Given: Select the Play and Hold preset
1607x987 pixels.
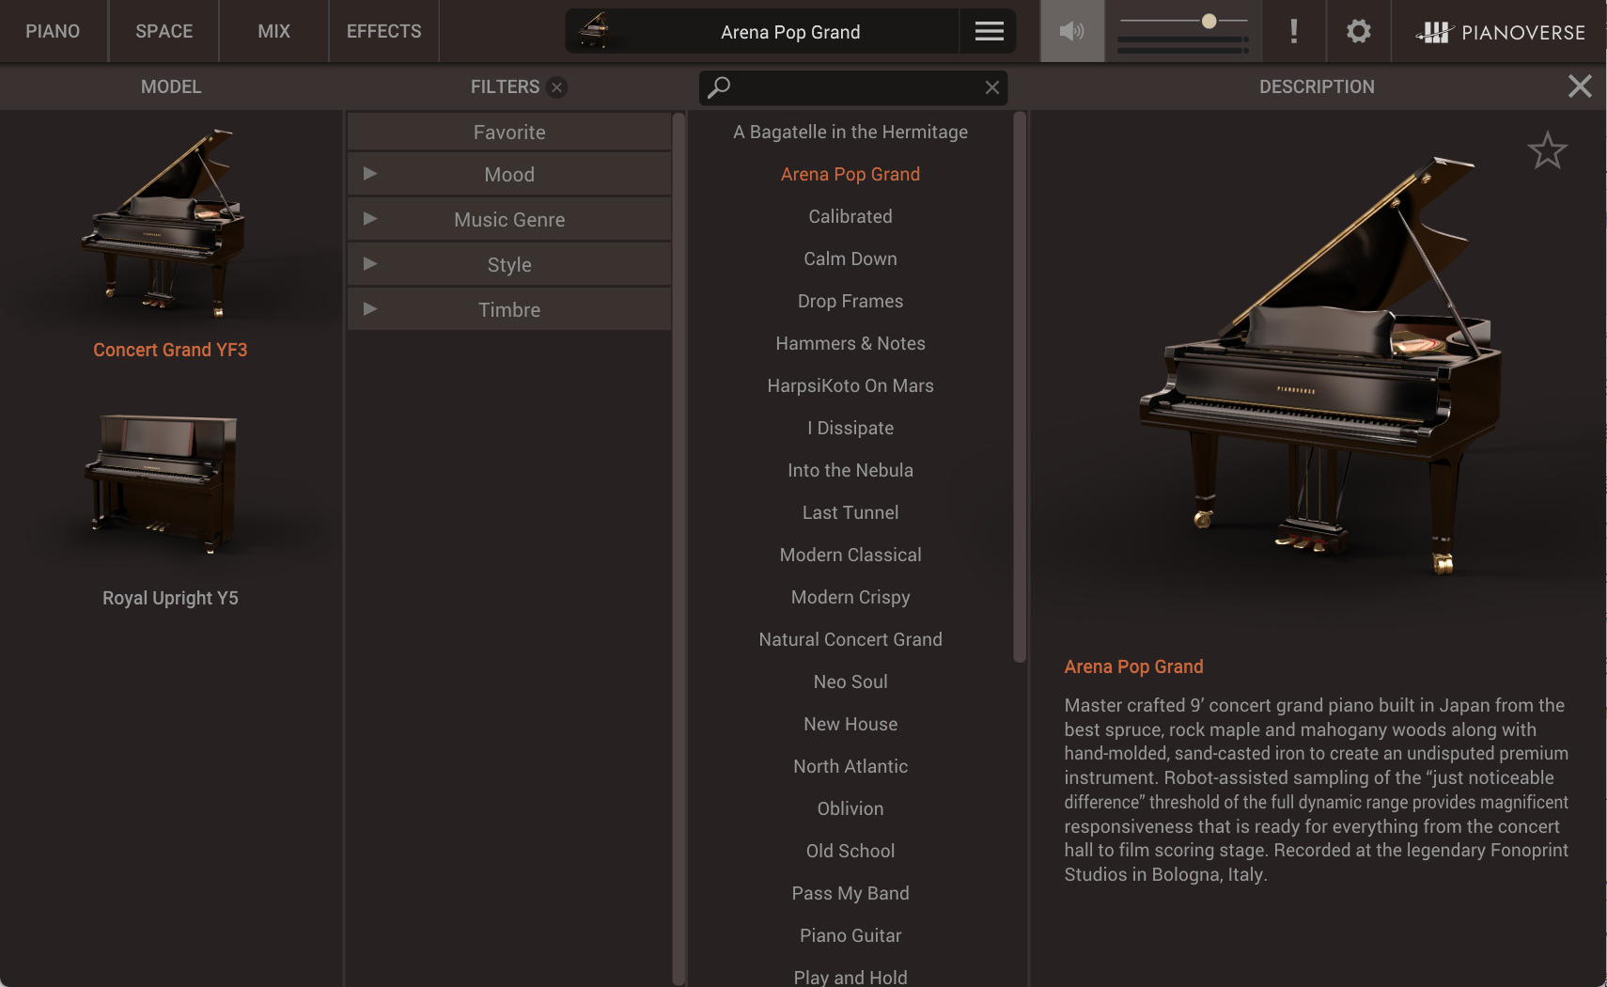Looking at the screenshot, I should [850, 978].
